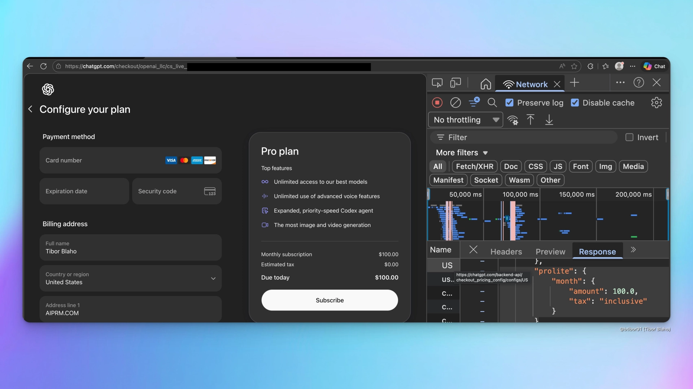Click the Subscribe button
693x389 pixels.
330,300
